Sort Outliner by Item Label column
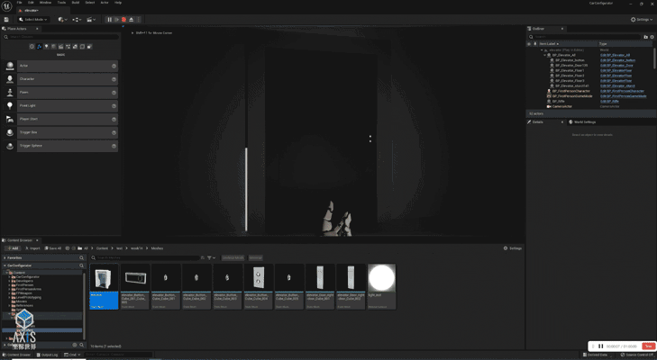This screenshot has width=657, height=360. pyautogui.click(x=549, y=43)
